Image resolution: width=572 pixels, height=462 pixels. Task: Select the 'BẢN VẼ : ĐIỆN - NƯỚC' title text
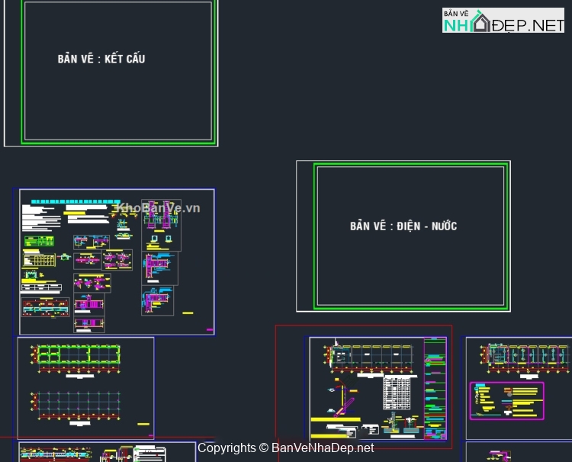(403, 226)
